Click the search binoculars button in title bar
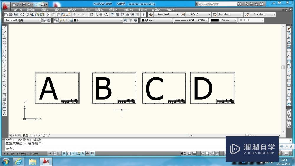 point(240,4)
